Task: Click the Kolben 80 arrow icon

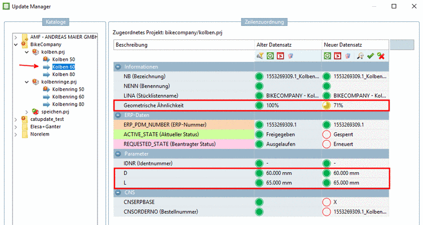Action: [46, 74]
